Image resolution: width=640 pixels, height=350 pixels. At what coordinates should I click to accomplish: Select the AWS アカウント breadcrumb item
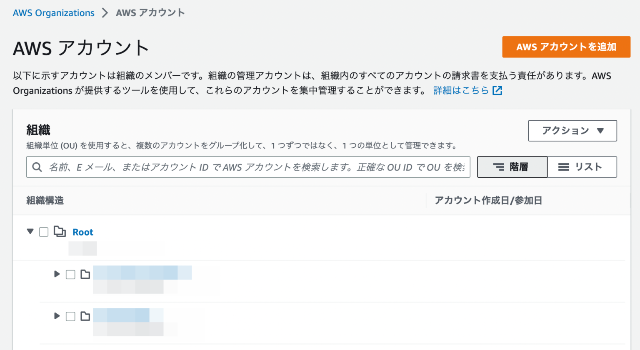pyautogui.click(x=150, y=12)
